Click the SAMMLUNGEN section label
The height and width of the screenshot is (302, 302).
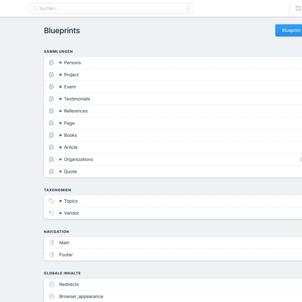(x=58, y=52)
